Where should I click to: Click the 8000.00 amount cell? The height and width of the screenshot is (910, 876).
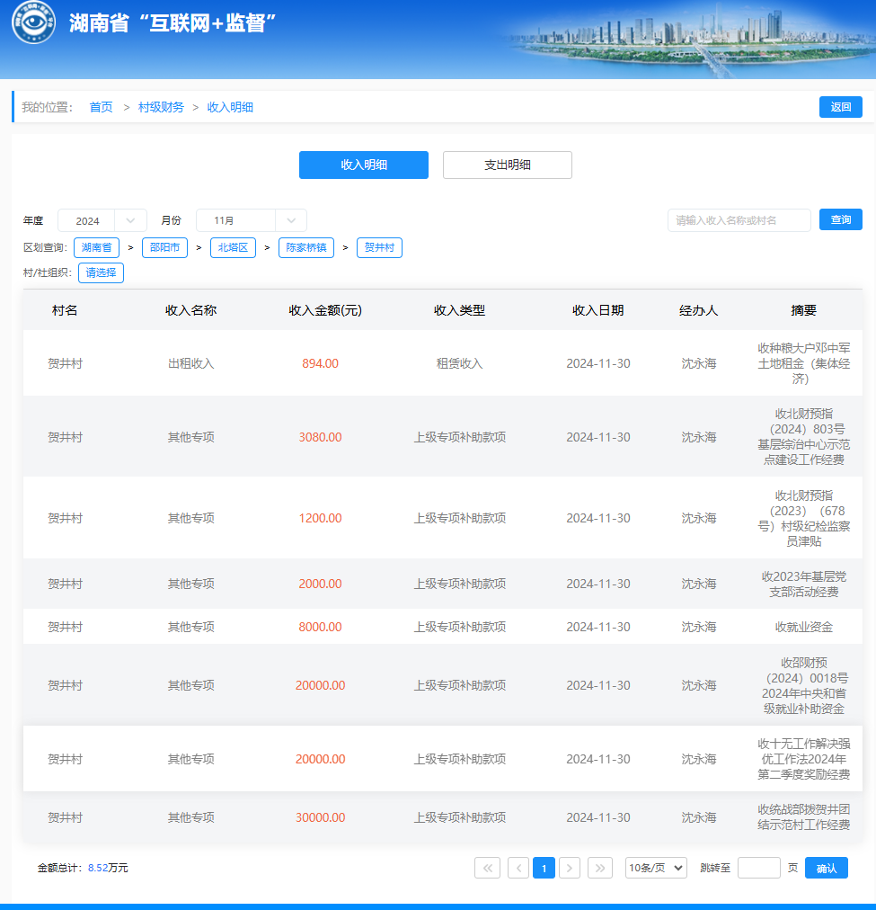(320, 627)
